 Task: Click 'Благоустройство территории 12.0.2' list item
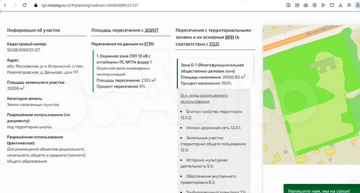[211, 114]
